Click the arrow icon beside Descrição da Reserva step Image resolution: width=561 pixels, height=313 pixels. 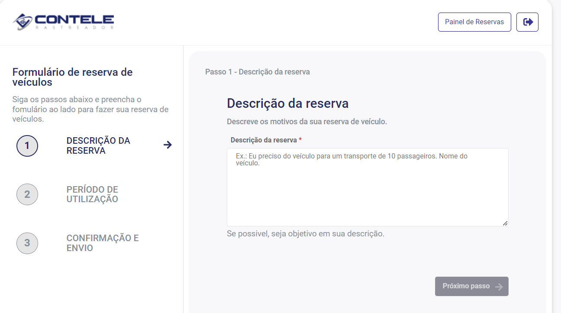pyautogui.click(x=168, y=145)
